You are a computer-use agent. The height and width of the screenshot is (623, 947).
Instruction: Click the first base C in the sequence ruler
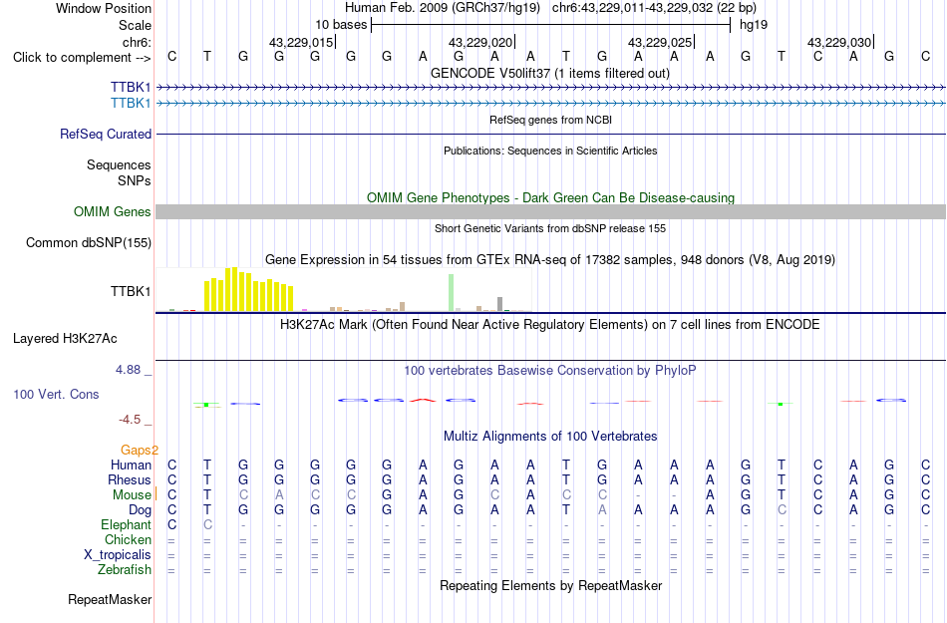(172, 56)
